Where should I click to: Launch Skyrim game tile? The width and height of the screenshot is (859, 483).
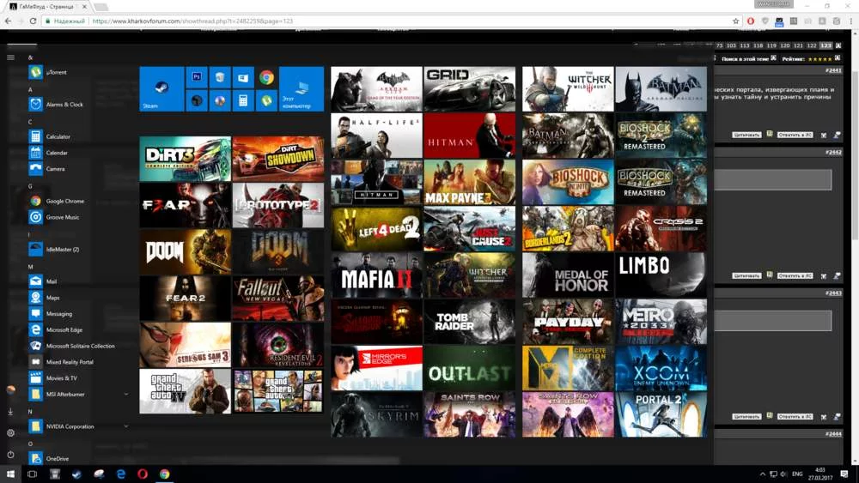(x=376, y=414)
